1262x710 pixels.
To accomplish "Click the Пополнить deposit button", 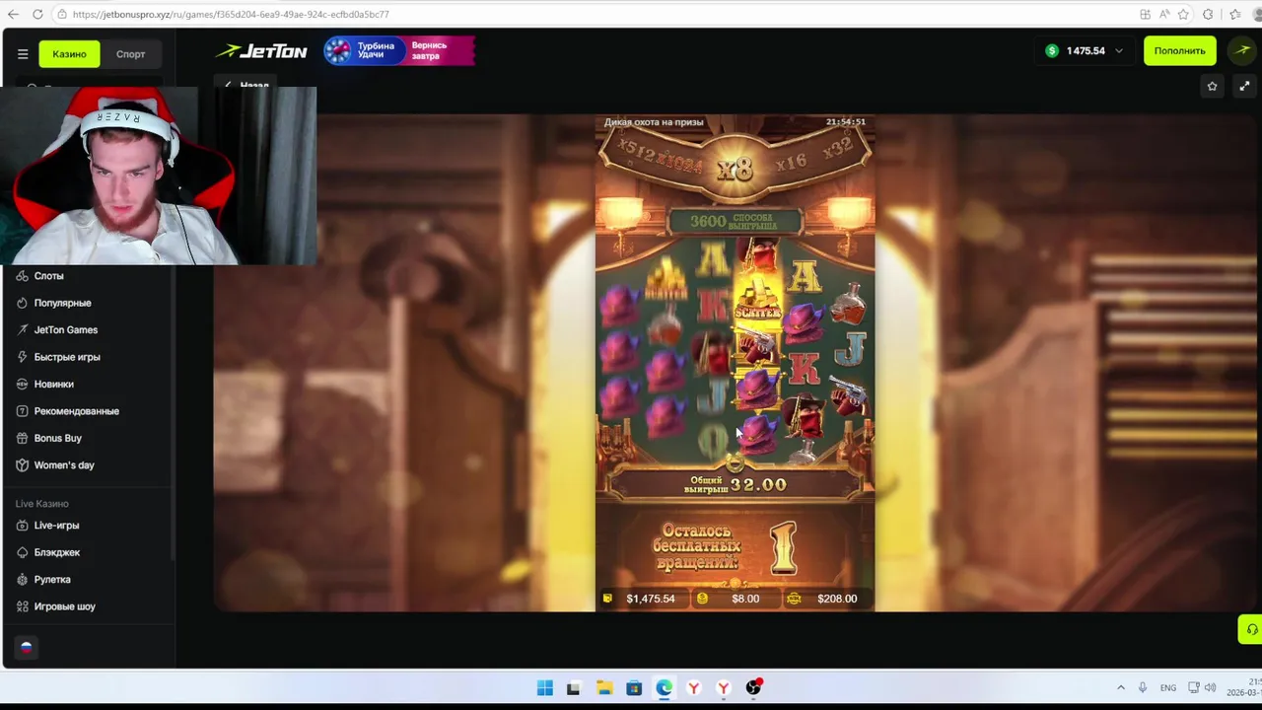I will click(1179, 50).
